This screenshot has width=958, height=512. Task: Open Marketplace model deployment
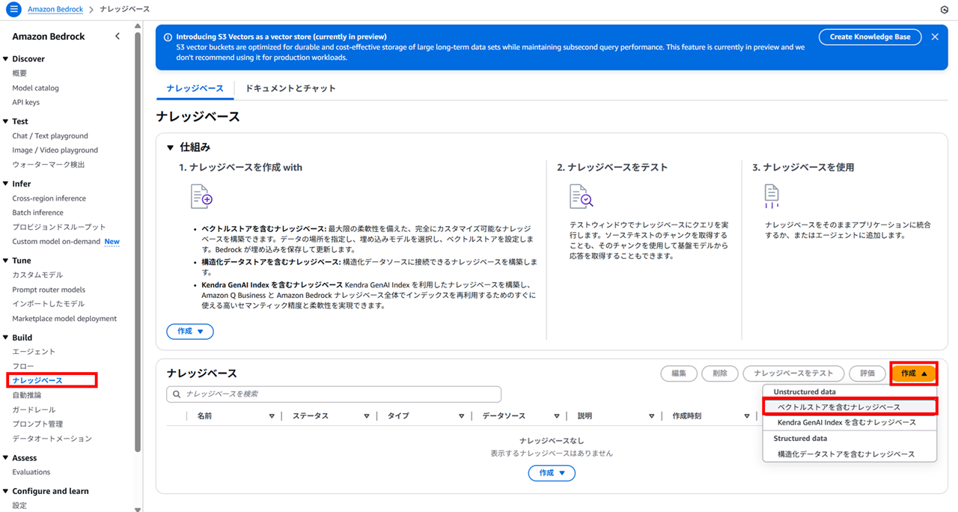click(64, 318)
